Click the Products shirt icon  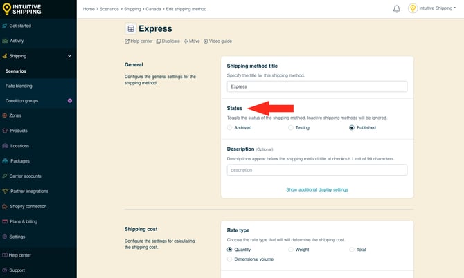[5, 131]
